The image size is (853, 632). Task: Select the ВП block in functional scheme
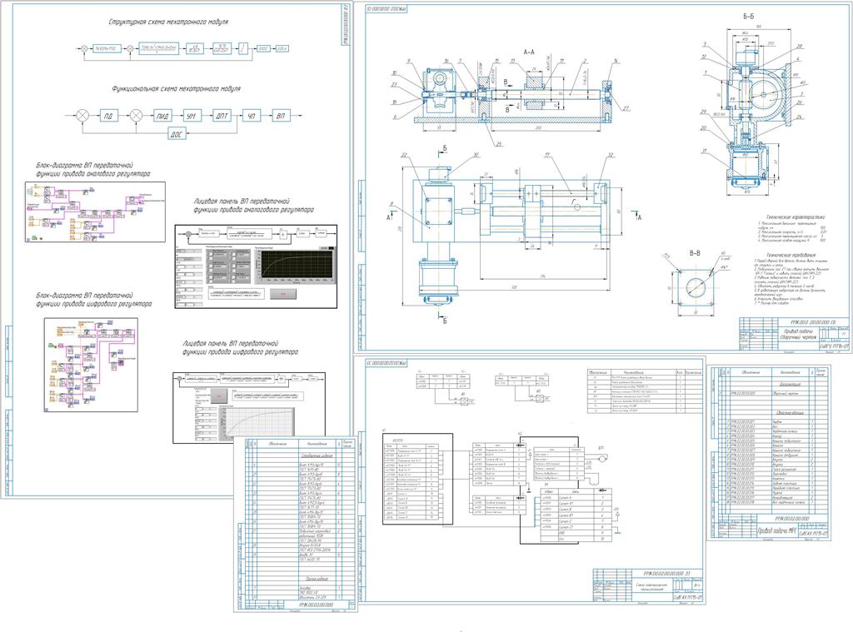coord(281,116)
